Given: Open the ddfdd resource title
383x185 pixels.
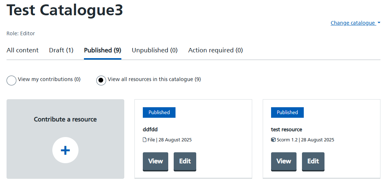Looking at the screenshot, I should (150, 129).
